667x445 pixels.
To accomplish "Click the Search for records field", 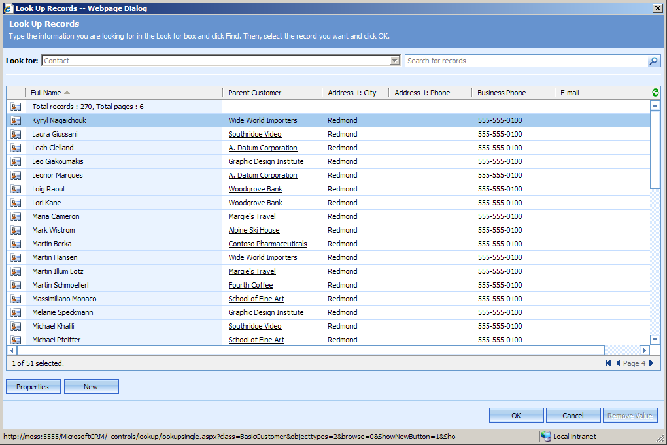I will [526, 61].
